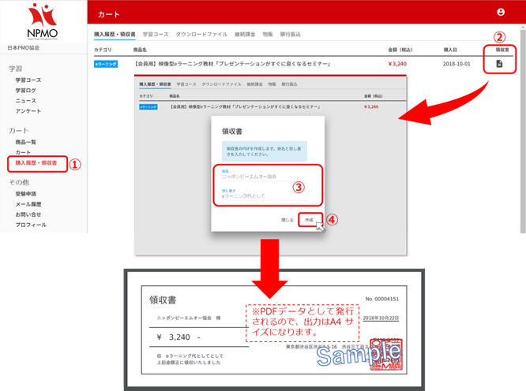Select the 銀行振込 tab
This screenshot has height=391, width=526.
click(x=290, y=34)
